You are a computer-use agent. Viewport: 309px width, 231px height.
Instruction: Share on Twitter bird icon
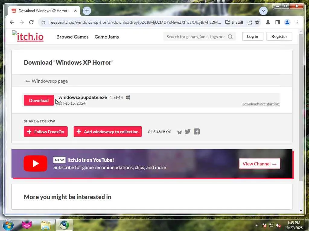coord(188,131)
